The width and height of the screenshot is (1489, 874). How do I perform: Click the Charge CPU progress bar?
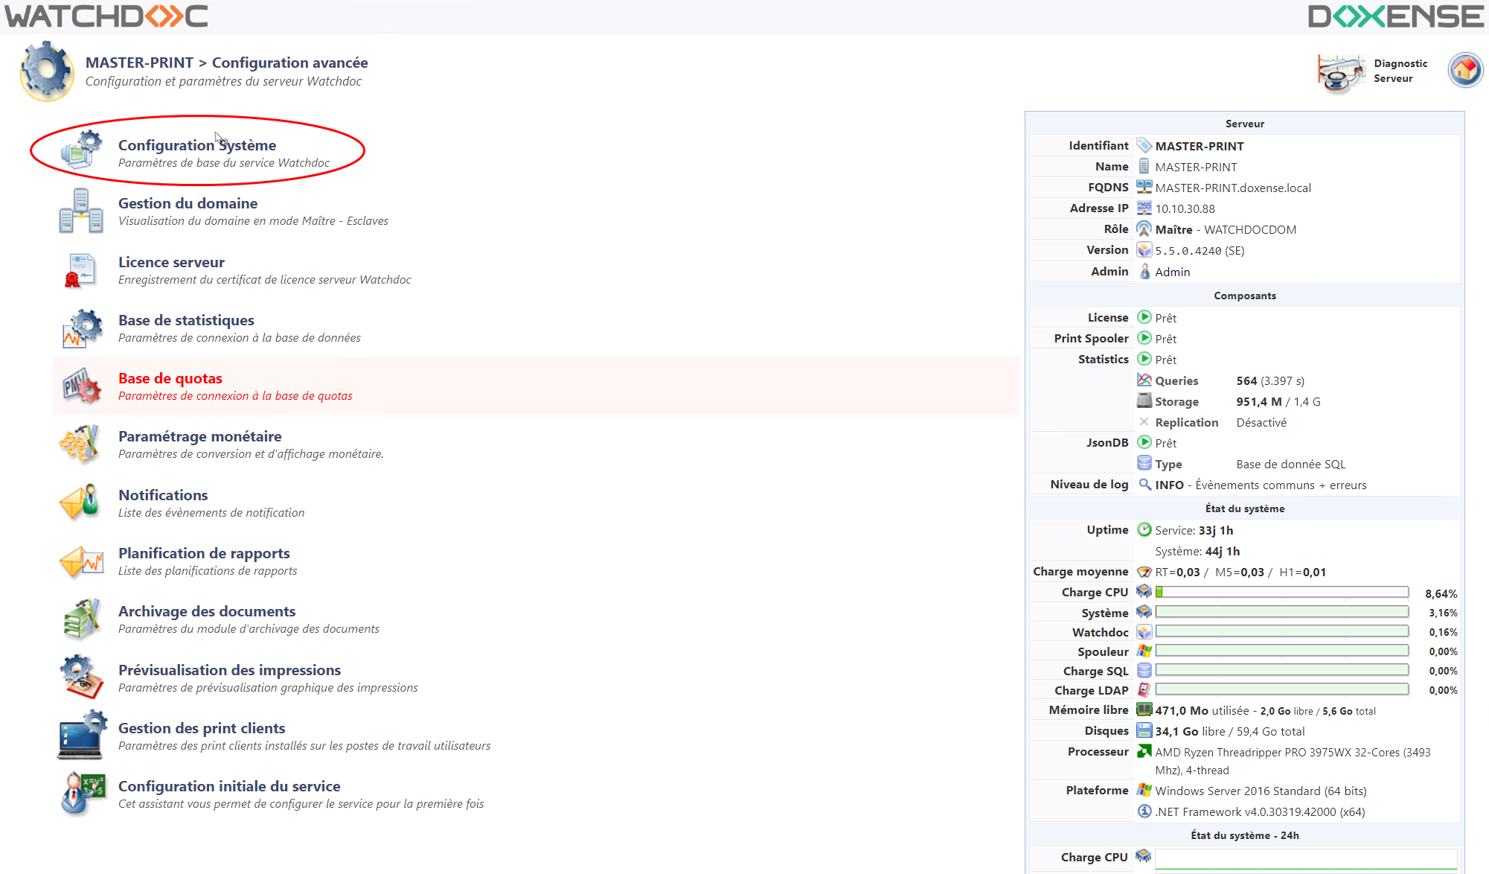point(1281,593)
